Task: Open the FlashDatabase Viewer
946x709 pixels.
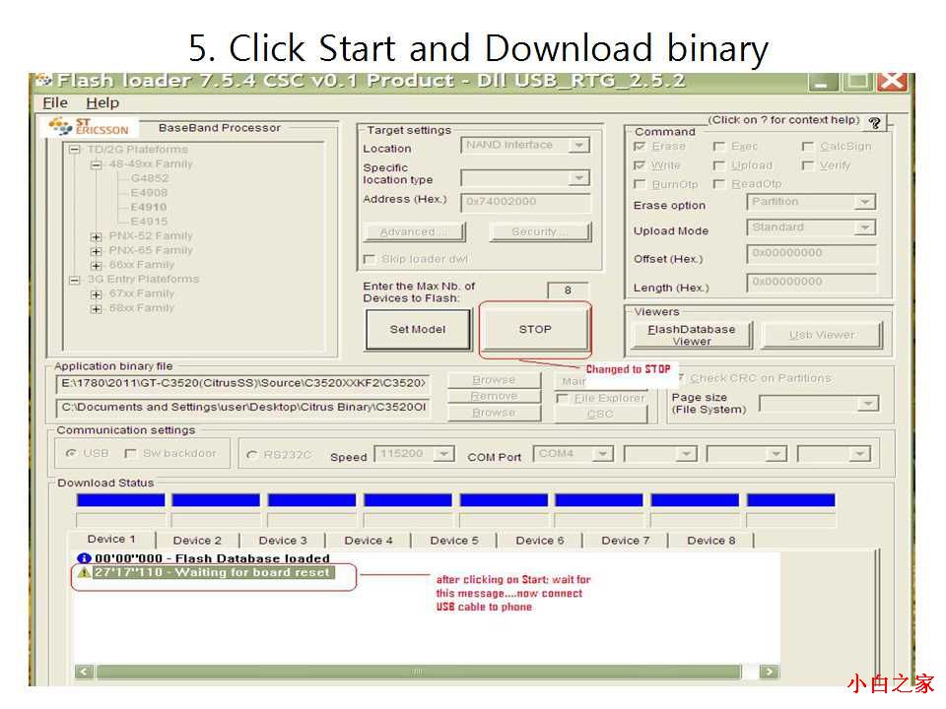Action: tap(692, 335)
